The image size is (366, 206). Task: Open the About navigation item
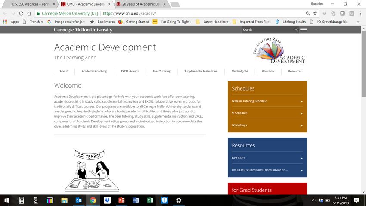[x=64, y=71]
